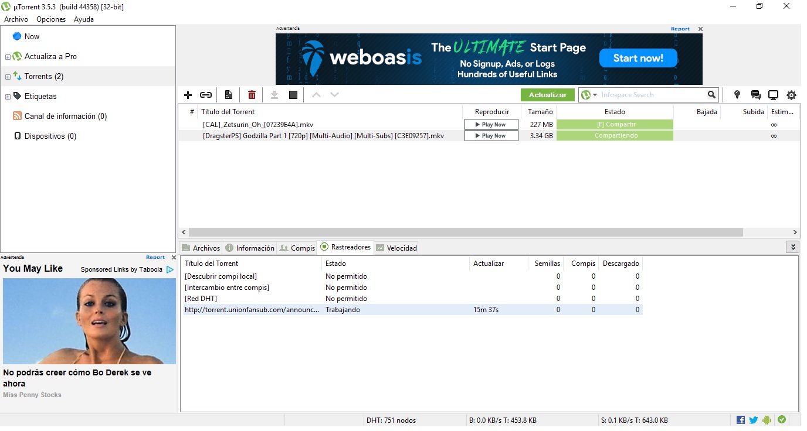Expand the Etiquetas tree node

point(8,97)
